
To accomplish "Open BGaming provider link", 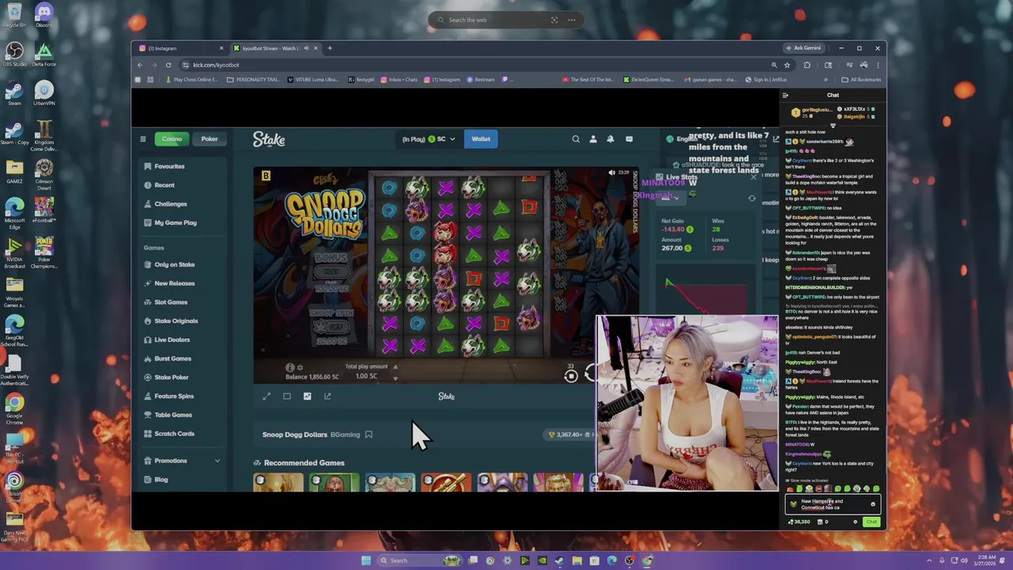I will click(x=345, y=435).
